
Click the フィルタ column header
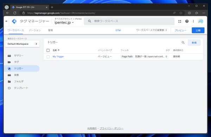click(124, 50)
